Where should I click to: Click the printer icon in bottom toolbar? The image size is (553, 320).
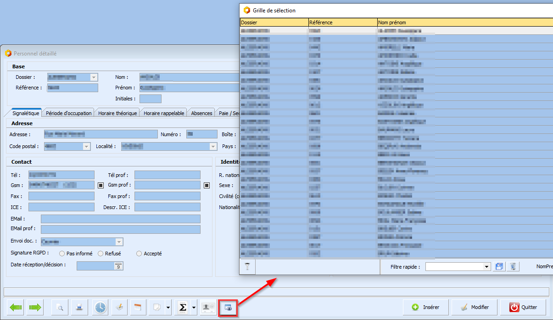point(80,308)
